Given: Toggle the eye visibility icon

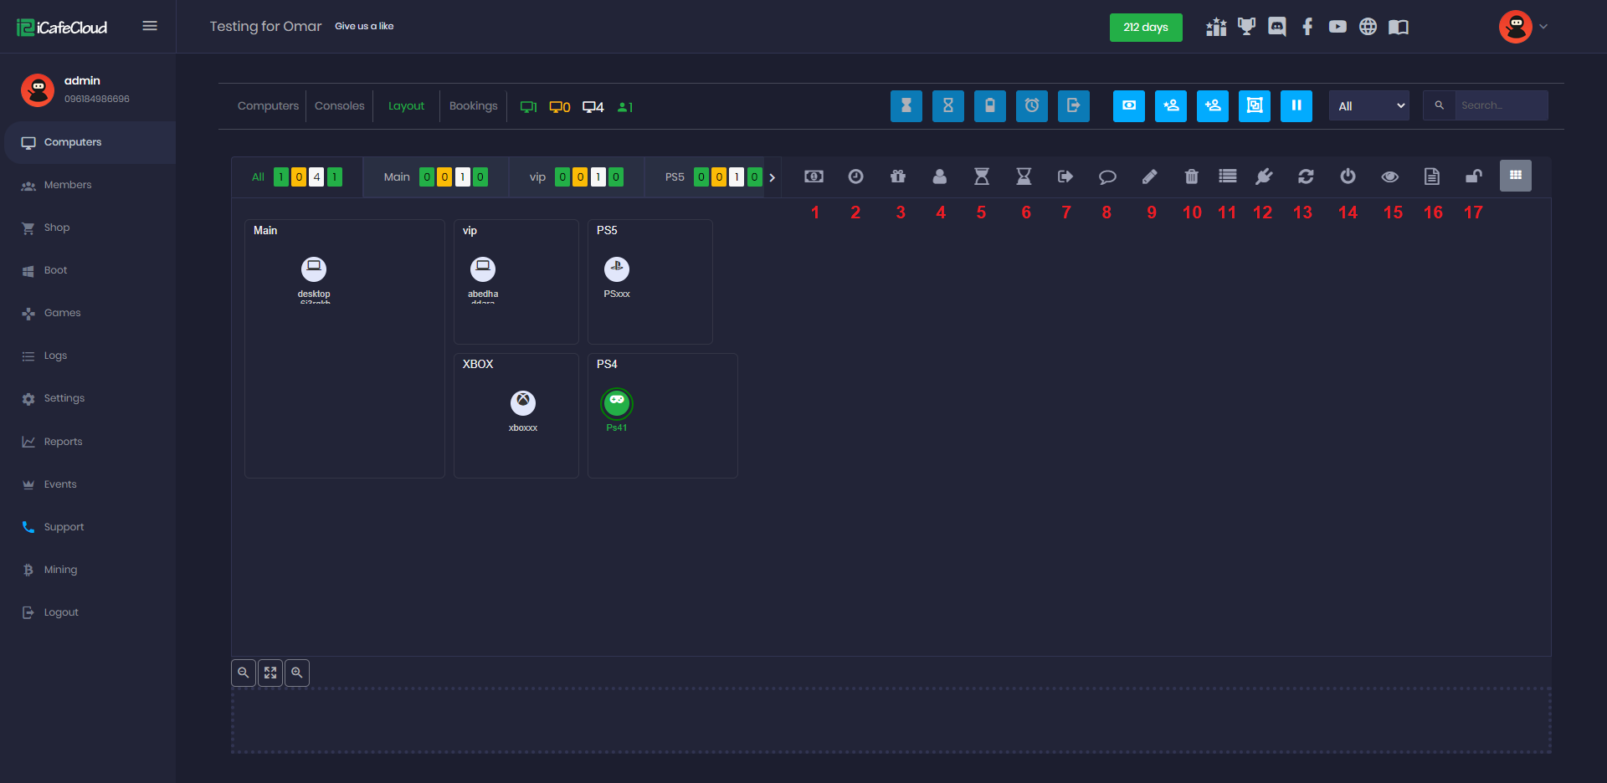Looking at the screenshot, I should [x=1389, y=177].
